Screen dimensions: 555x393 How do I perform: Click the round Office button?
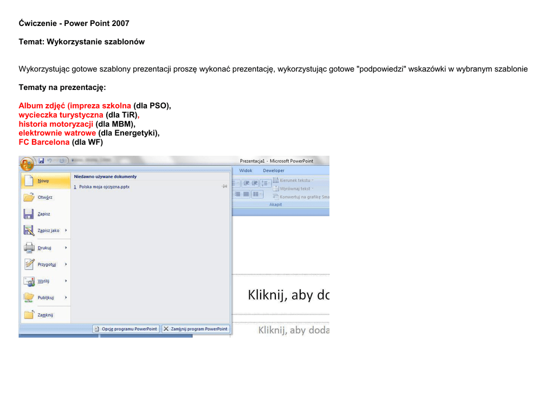[x=27, y=163]
